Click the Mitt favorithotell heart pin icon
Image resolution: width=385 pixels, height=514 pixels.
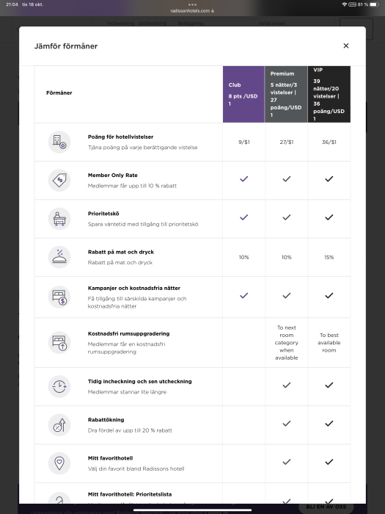pyautogui.click(x=59, y=463)
